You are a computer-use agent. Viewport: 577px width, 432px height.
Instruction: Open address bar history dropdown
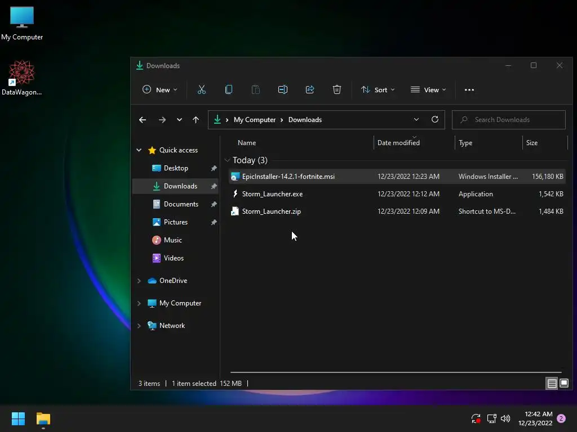(416, 119)
